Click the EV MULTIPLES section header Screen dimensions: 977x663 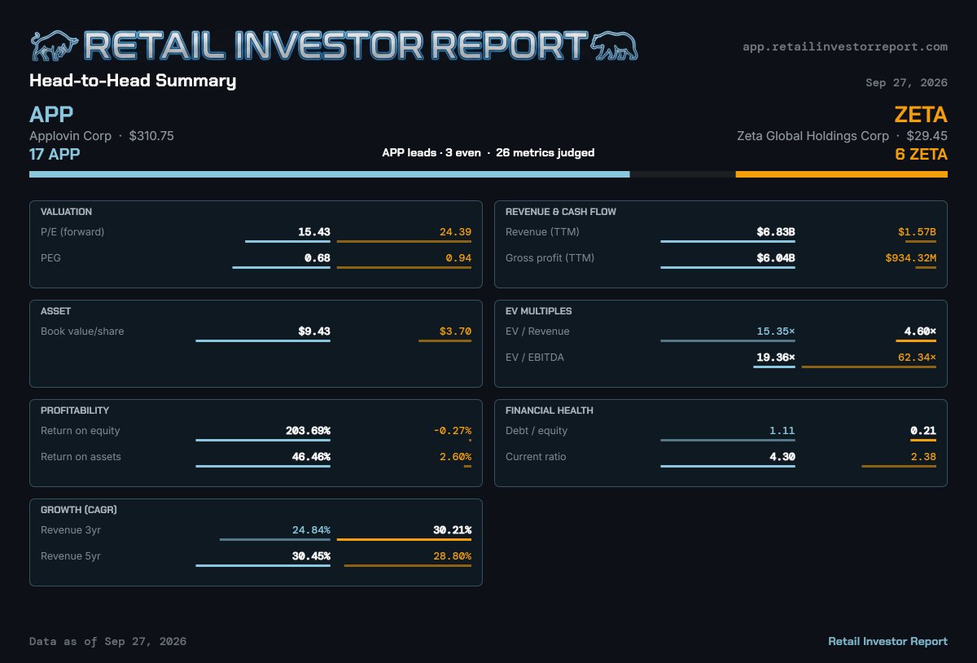point(539,311)
